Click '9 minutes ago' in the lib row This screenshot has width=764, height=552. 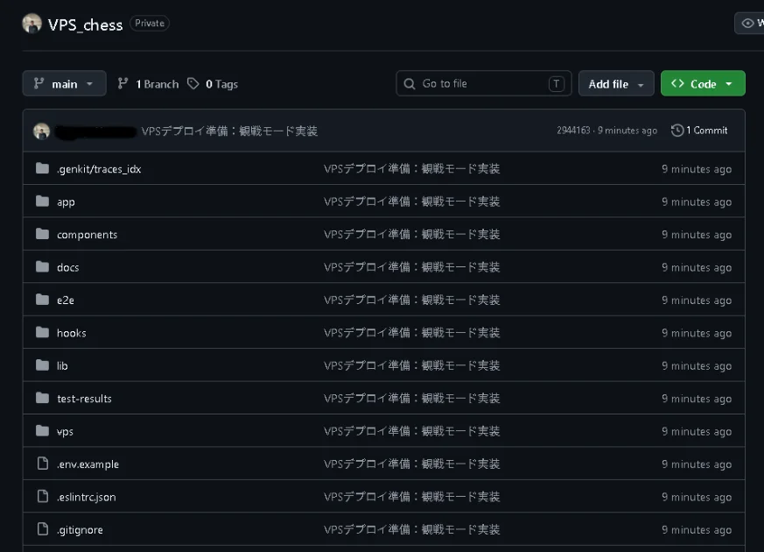tap(697, 365)
